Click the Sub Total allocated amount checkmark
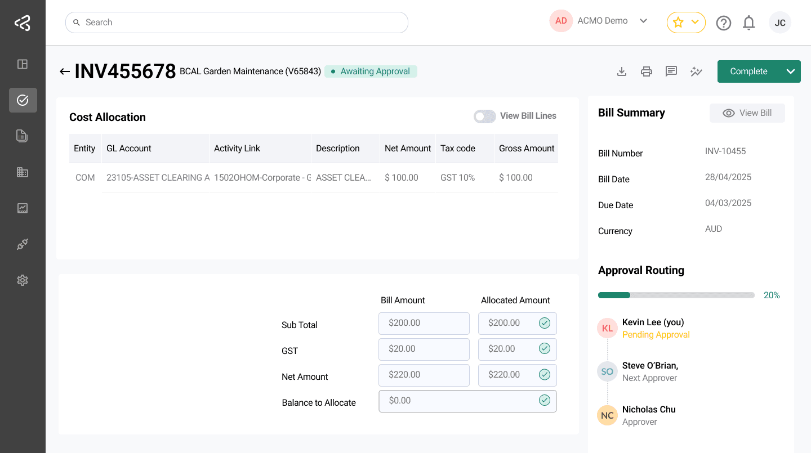Screen dimensions: 811x453 [x=544, y=323]
